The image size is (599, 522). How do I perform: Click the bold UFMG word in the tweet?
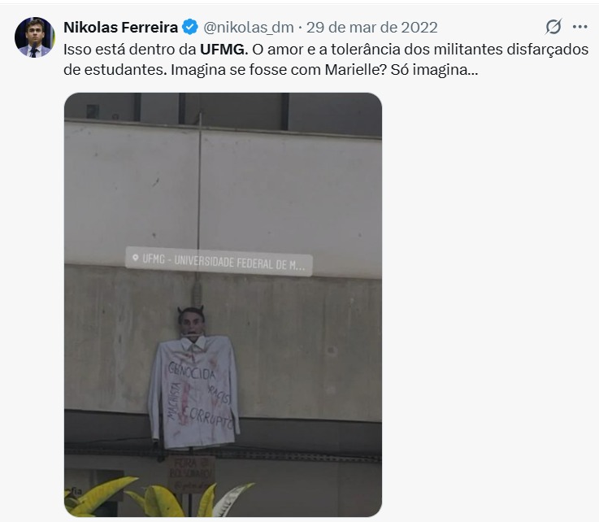(222, 50)
